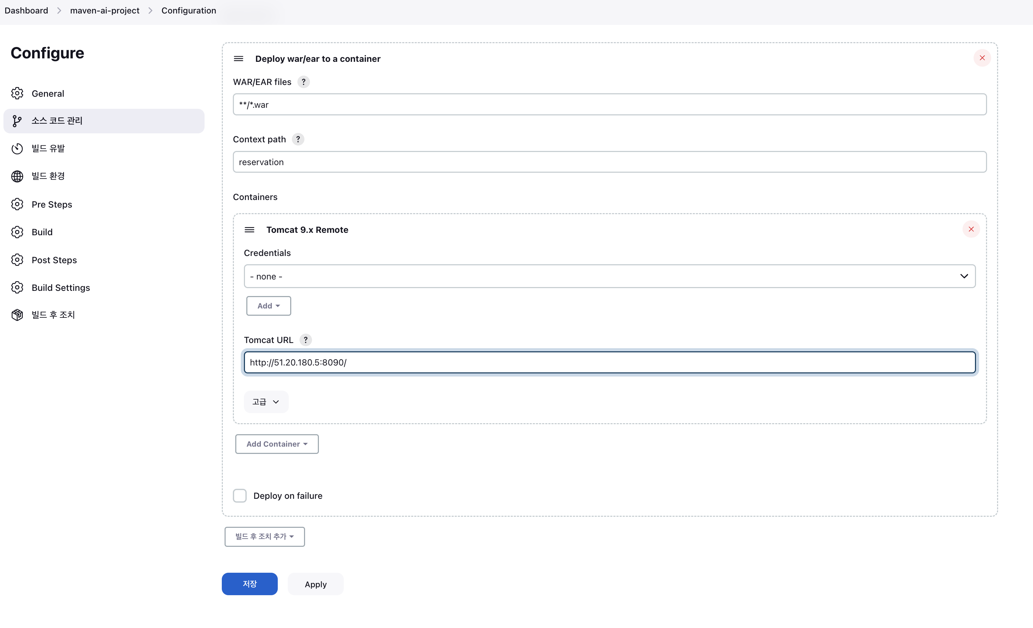The width and height of the screenshot is (1033, 628).
Task: Click the build environment globe icon
Action: click(x=17, y=176)
